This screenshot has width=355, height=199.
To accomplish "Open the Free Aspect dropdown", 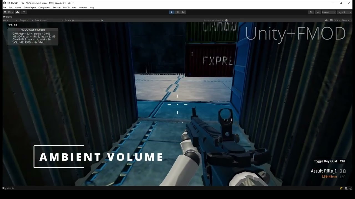I will pos(49,20).
